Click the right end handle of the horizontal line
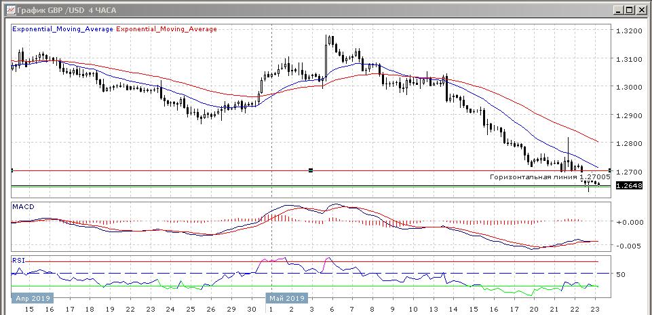Image resolution: width=652 pixels, height=315 pixels. (610, 170)
